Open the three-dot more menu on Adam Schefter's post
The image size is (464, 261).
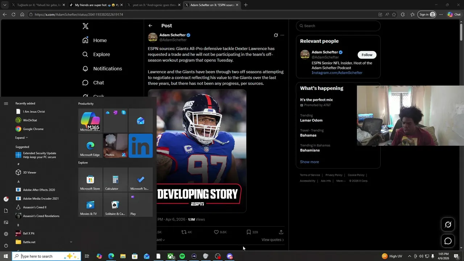coord(282,35)
